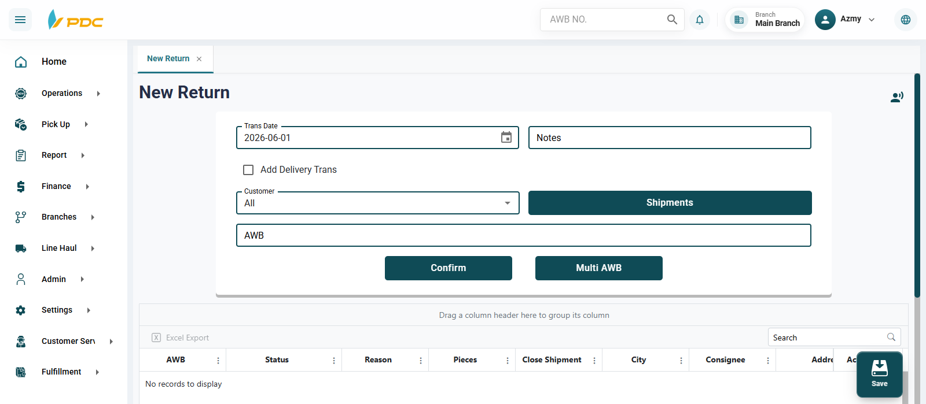Click the voice speaker icon beside New Return
Image resolution: width=926 pixels, height=404 pixels.
click(x=897, y=97)
